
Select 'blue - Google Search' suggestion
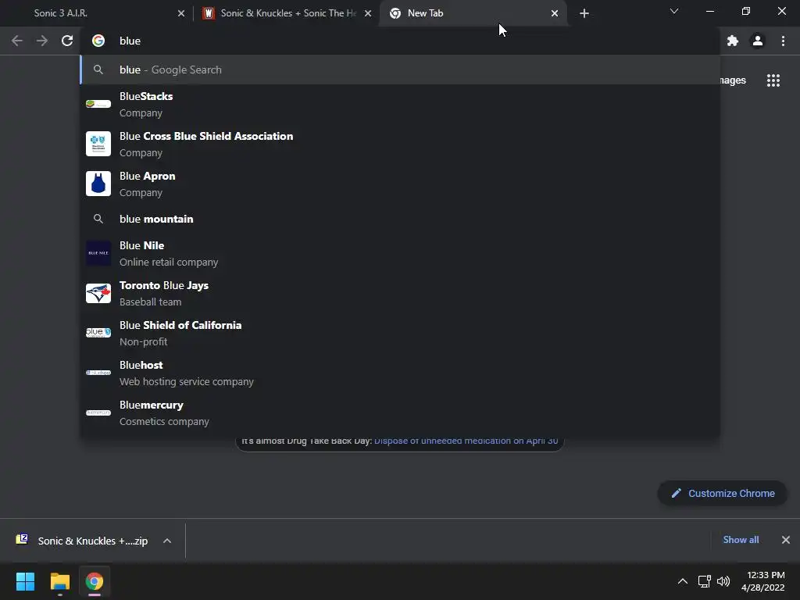[x=400, y=70]
